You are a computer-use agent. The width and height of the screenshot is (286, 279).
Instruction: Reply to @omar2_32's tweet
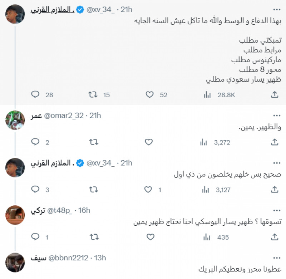35,142
